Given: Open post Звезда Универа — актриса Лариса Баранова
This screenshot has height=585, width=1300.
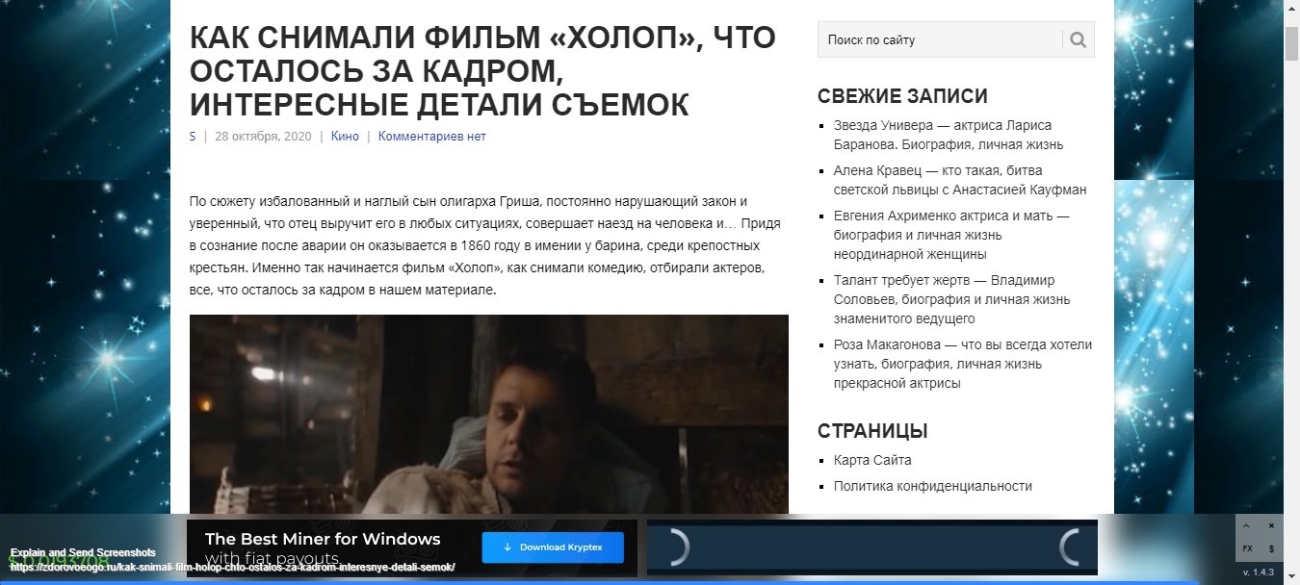Looking at the screenshot, I should 949,135.
